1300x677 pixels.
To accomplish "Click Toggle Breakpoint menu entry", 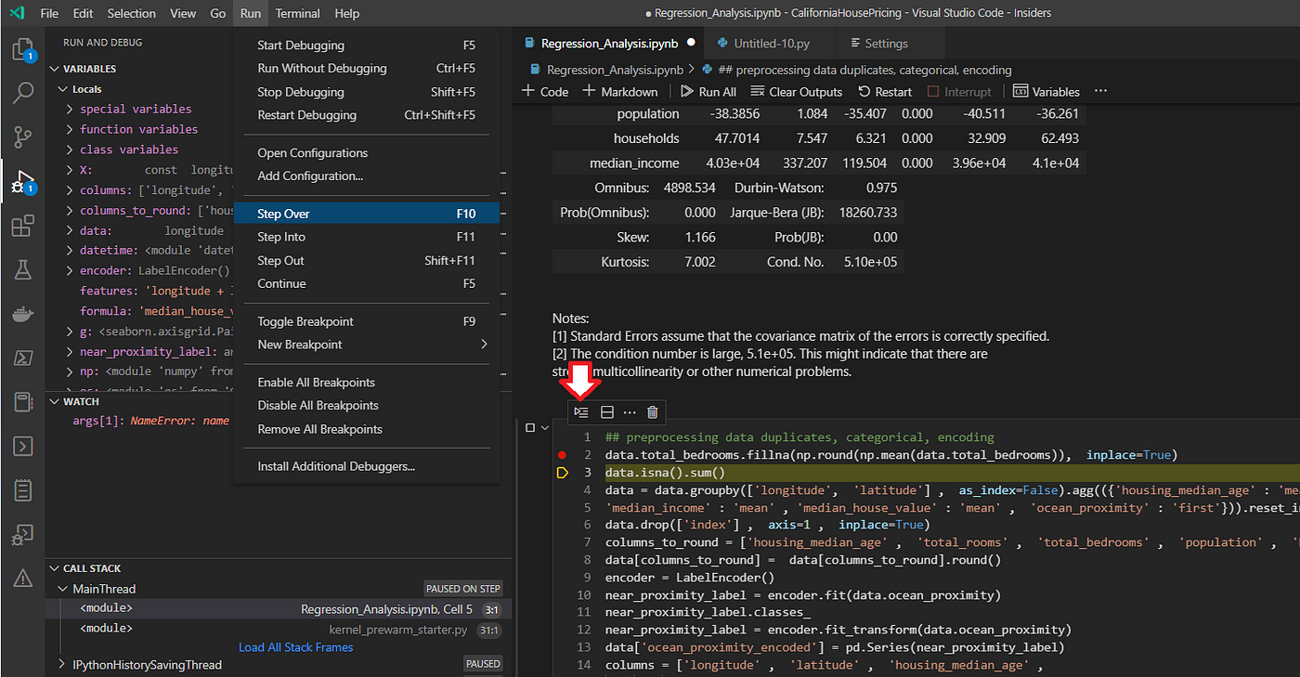I will [367, 321].
